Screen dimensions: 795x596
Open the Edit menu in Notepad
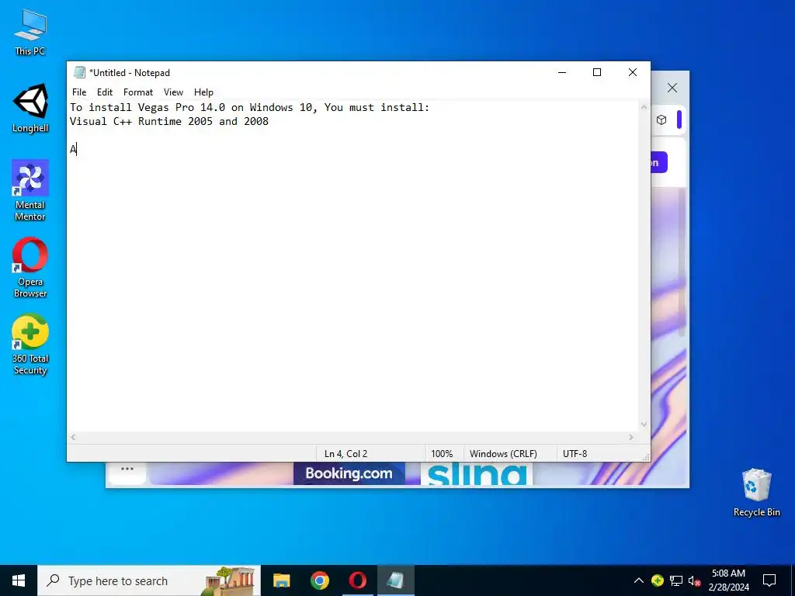[x=105, y=92]
